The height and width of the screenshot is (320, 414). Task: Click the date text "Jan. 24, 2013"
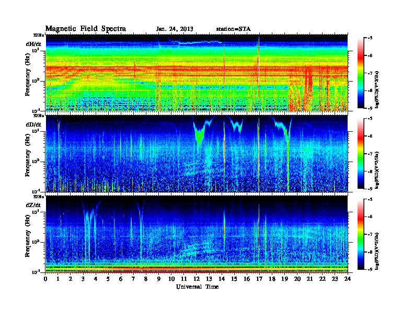coord(175,29)
